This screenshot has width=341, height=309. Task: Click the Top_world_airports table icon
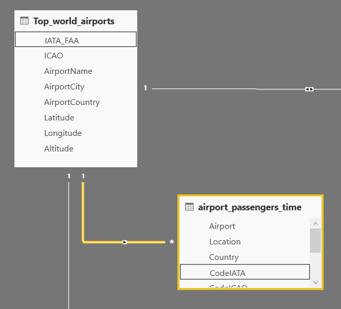(24, 21)
